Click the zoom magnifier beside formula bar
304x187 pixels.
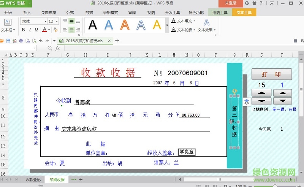[x=50, y=48]
